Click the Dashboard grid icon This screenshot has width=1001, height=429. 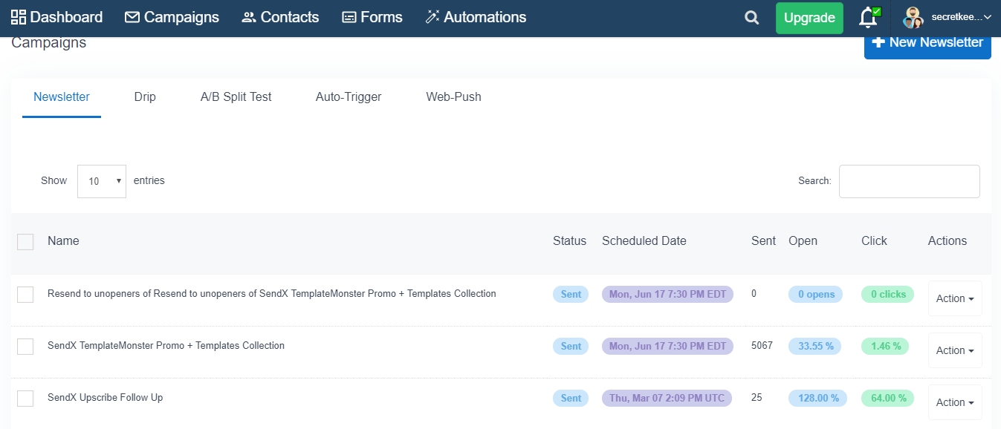tap(19, 17)
